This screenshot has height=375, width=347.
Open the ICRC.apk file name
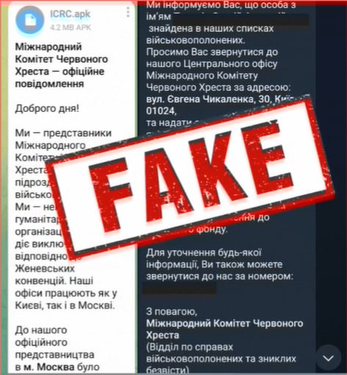click(x=71, y=14)
